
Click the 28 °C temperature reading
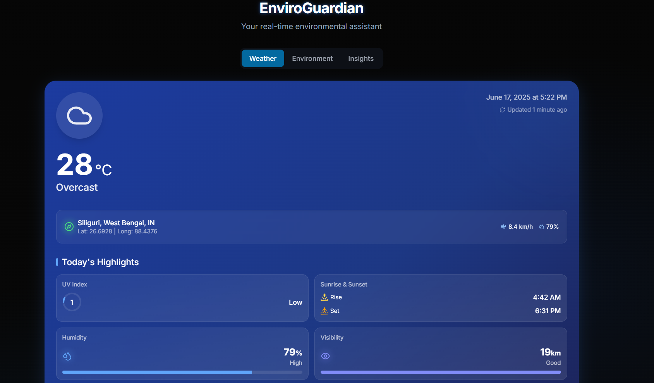point(84,165)
